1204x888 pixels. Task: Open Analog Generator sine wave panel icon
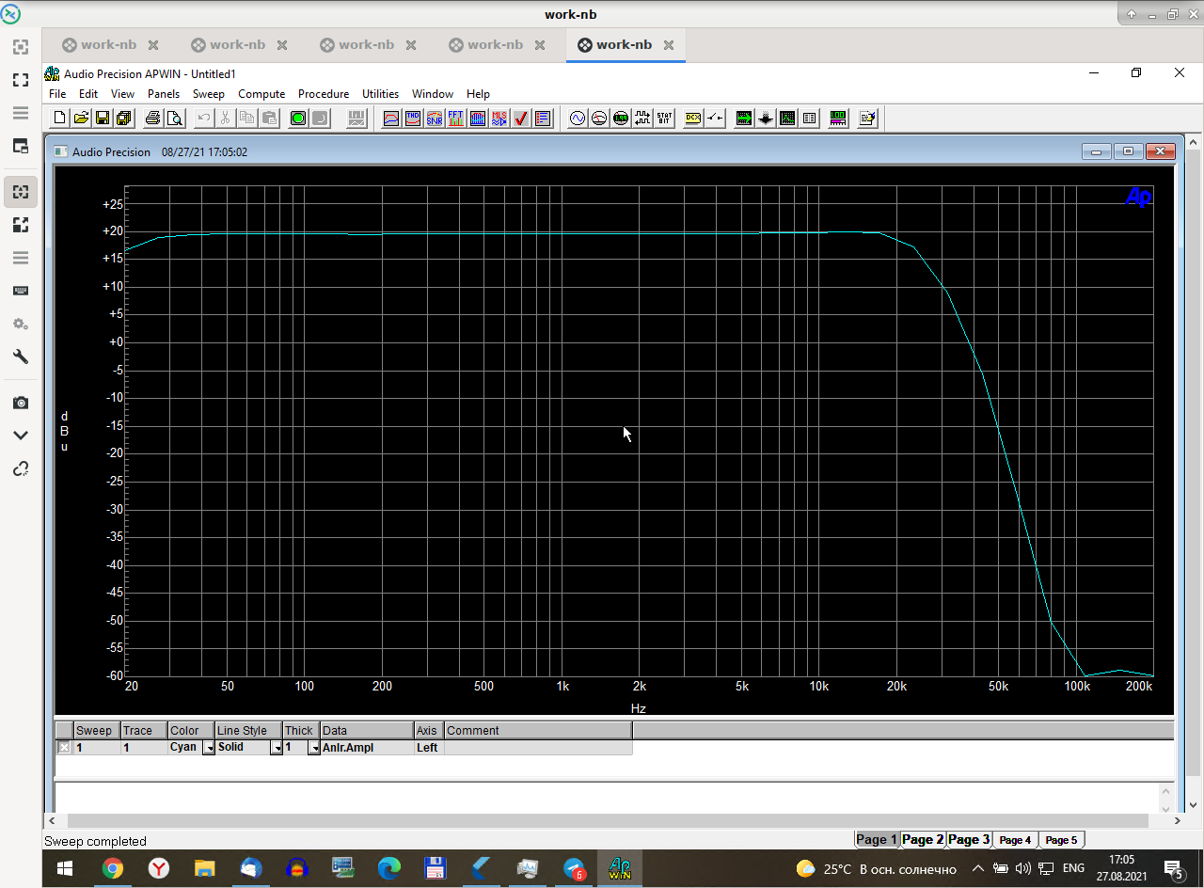click(578, 118)
